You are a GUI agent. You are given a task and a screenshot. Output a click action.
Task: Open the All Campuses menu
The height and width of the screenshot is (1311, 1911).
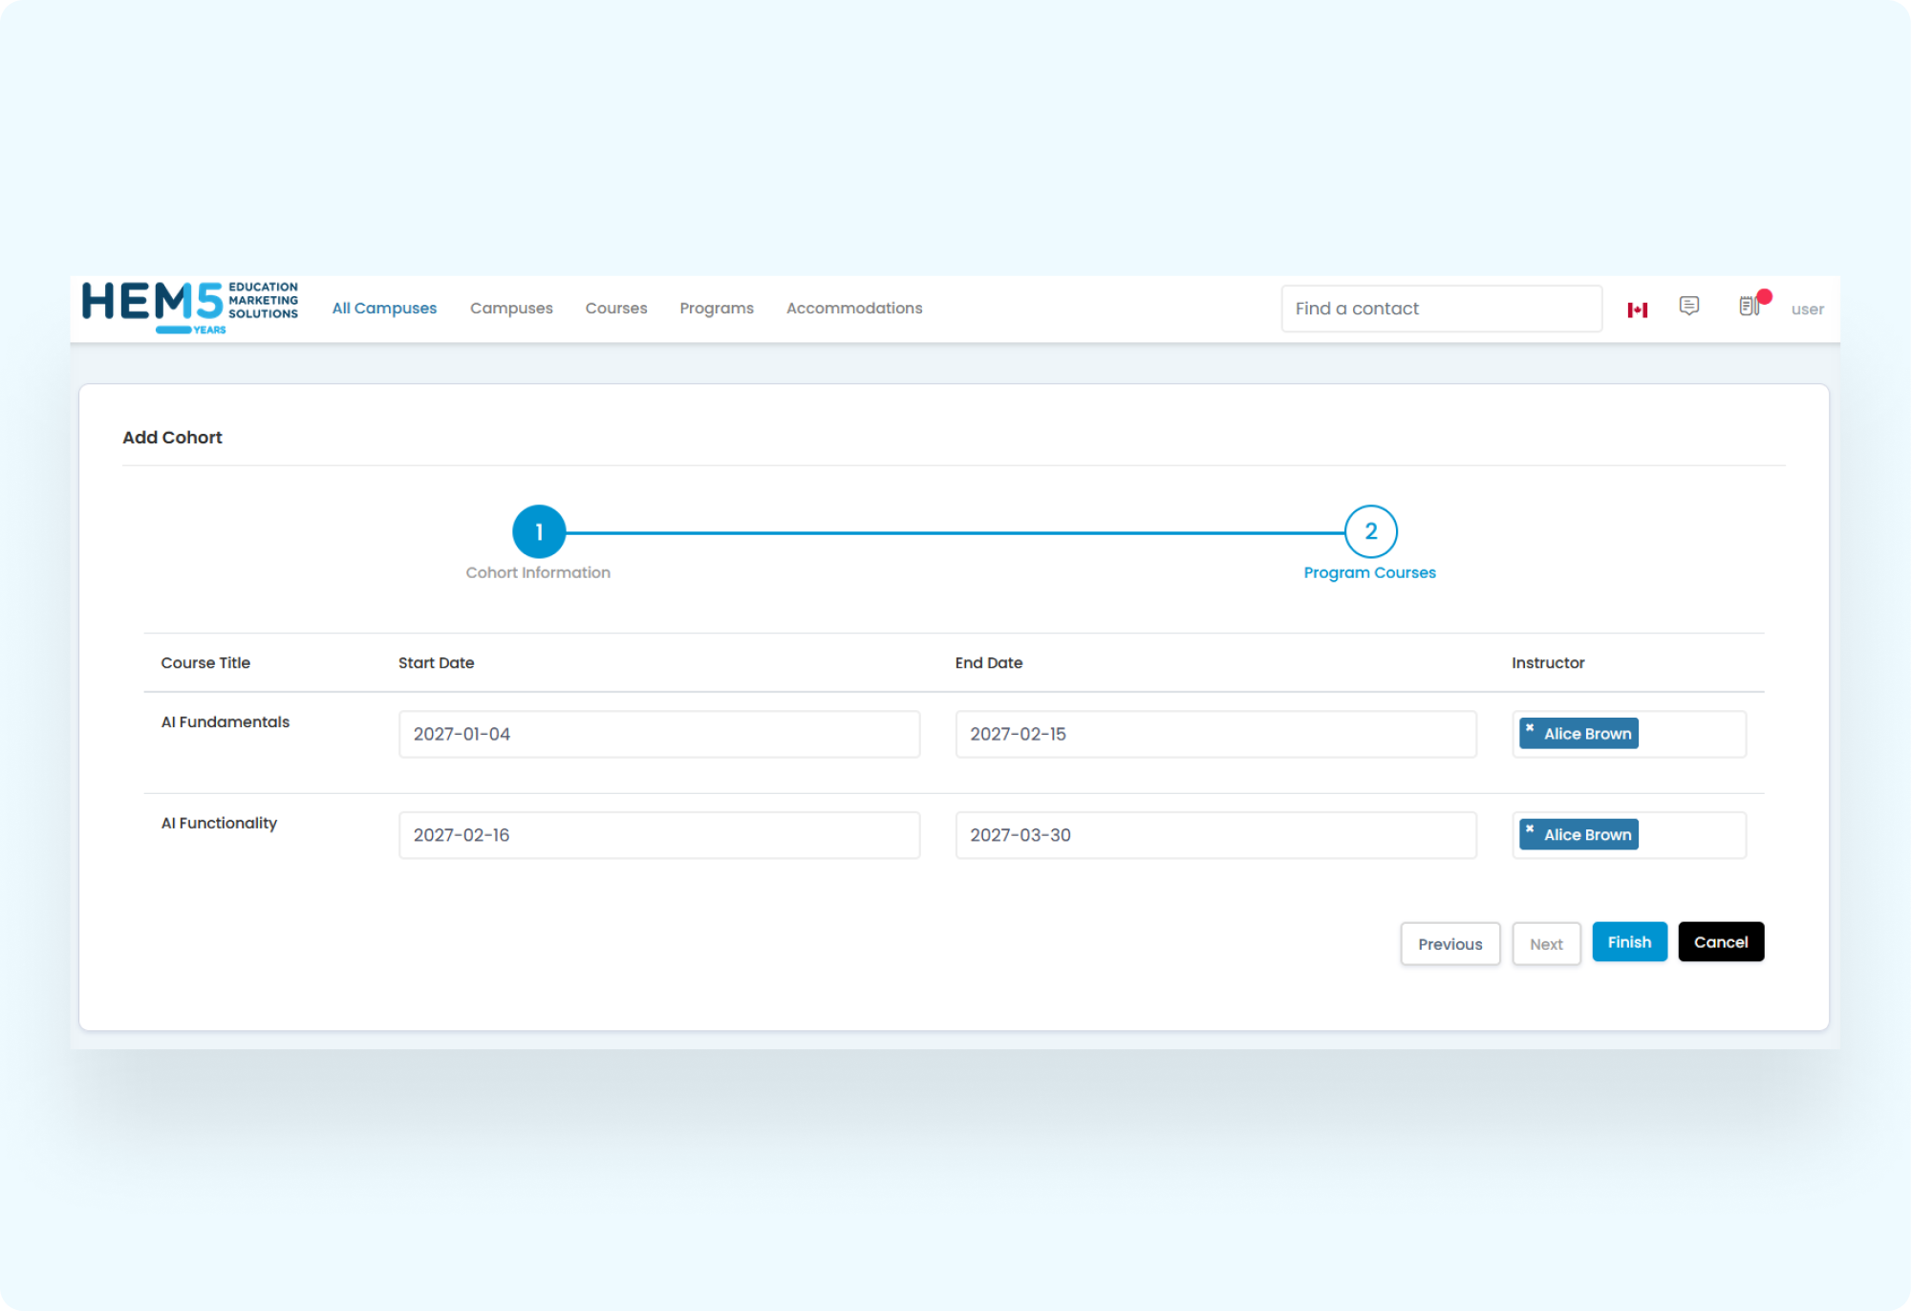(x=384, y=308)
